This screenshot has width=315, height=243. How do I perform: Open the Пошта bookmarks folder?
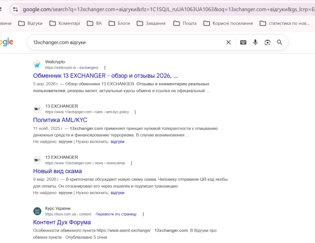click(185, 23)
